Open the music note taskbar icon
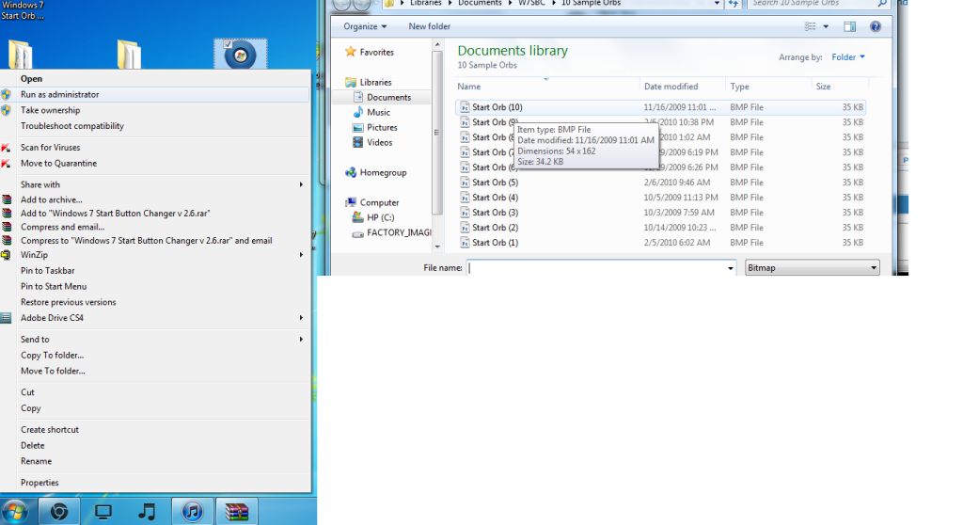This screenshot has width=963, height=525. click(147, 512)
